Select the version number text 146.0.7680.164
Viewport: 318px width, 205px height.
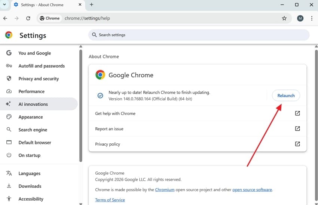click(x=137, y=99)
